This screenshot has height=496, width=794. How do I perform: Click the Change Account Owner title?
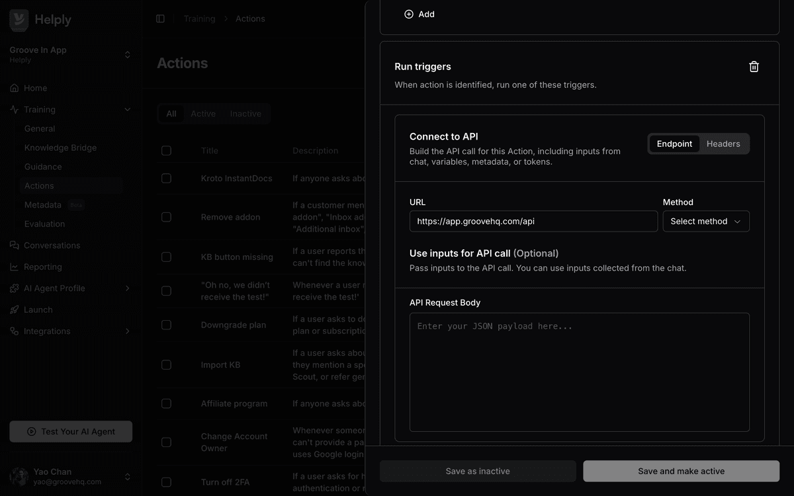coord(234,442)
